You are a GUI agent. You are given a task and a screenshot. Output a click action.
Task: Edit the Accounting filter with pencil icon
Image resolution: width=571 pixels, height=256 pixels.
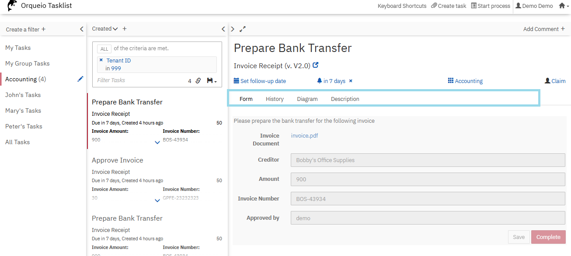pos(80,79)
